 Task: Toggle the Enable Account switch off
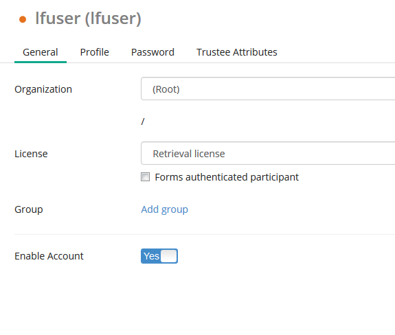pos(159,256)
